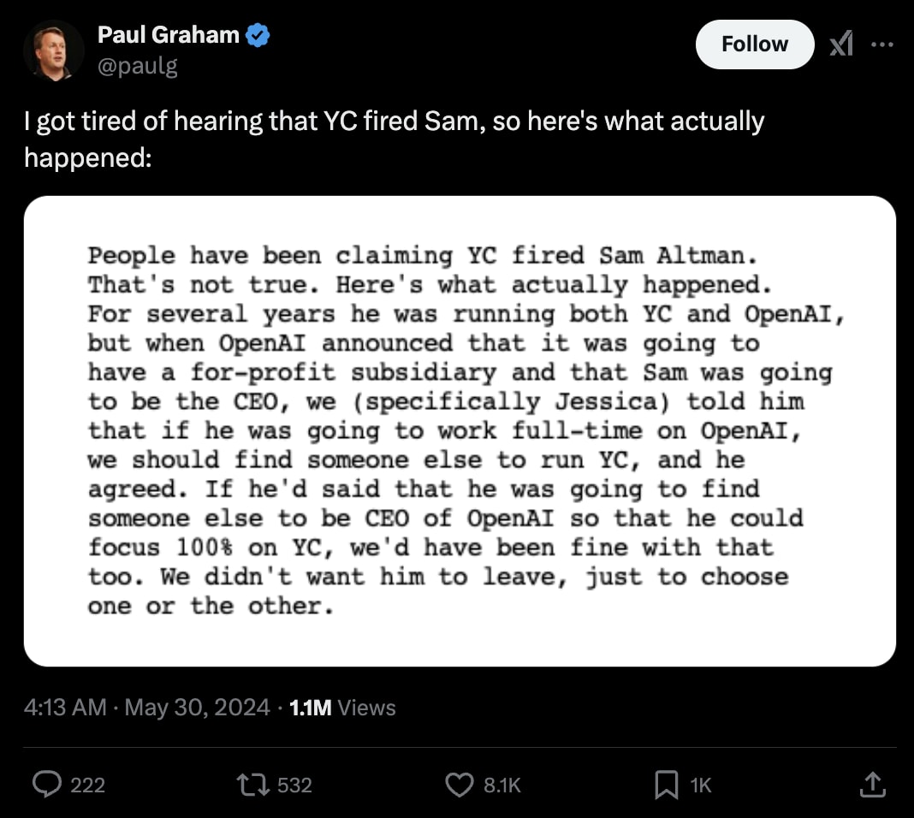914x818 pixels.
Task: Click the share upload arrow icon
Action: point(871,784)
